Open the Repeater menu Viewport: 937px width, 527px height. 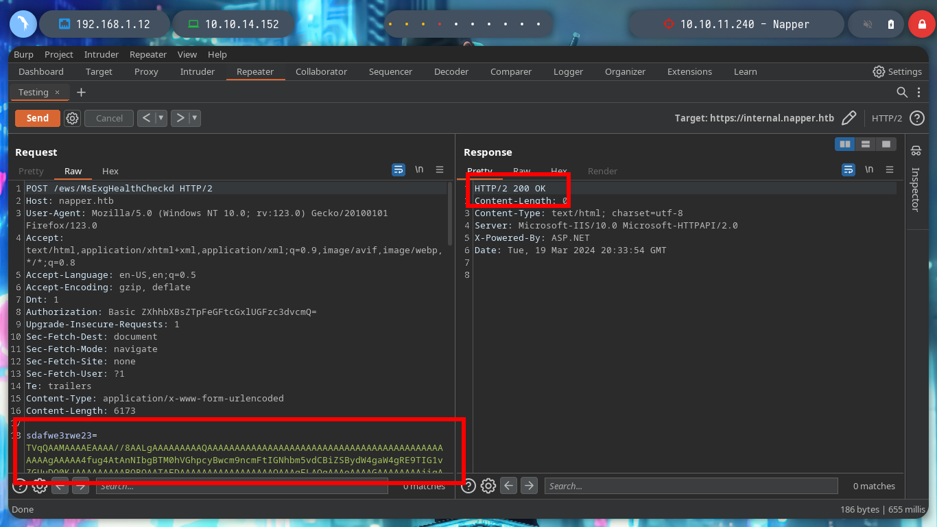[x=148, y=54]
